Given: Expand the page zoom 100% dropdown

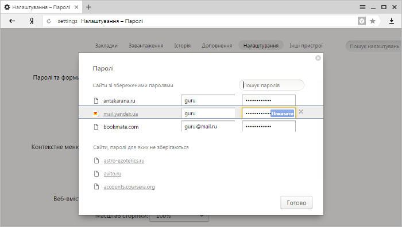Looking at the screenshot, I should point(179,216).
